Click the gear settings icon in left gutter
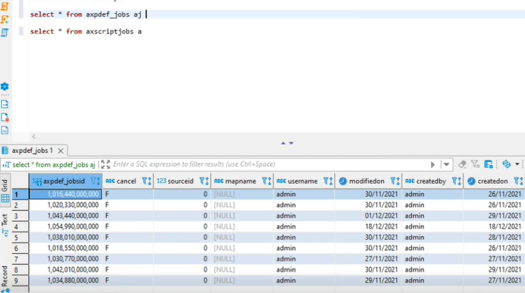 coord(5,87)
